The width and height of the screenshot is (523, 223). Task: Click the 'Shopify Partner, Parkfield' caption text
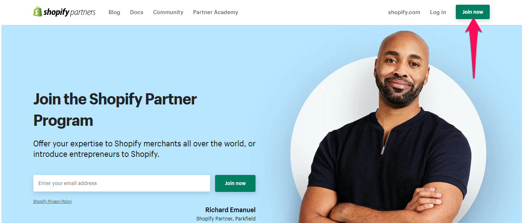click(226, 219)
